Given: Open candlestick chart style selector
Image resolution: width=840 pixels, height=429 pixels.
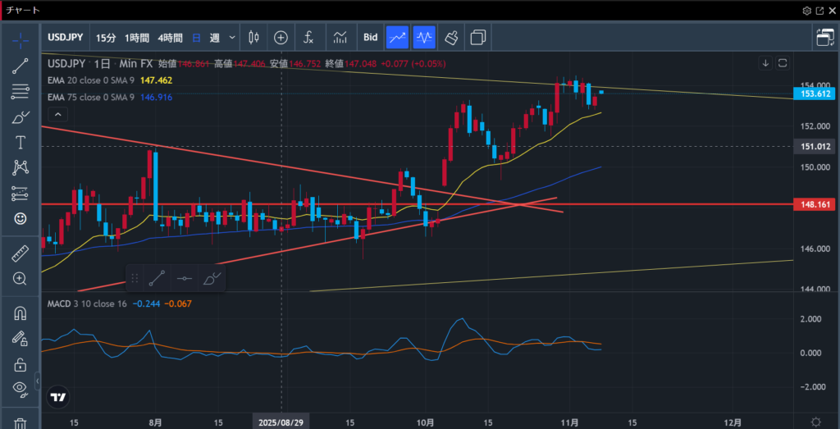Looking at the screenshot, I should (253, 37).
